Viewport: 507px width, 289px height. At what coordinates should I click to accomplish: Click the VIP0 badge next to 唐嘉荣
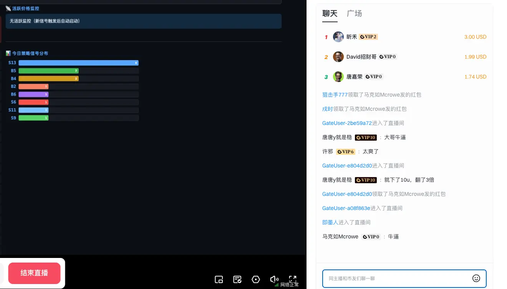coord(374,77)
